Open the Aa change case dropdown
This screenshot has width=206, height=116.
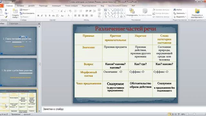[x=62, y=16]
